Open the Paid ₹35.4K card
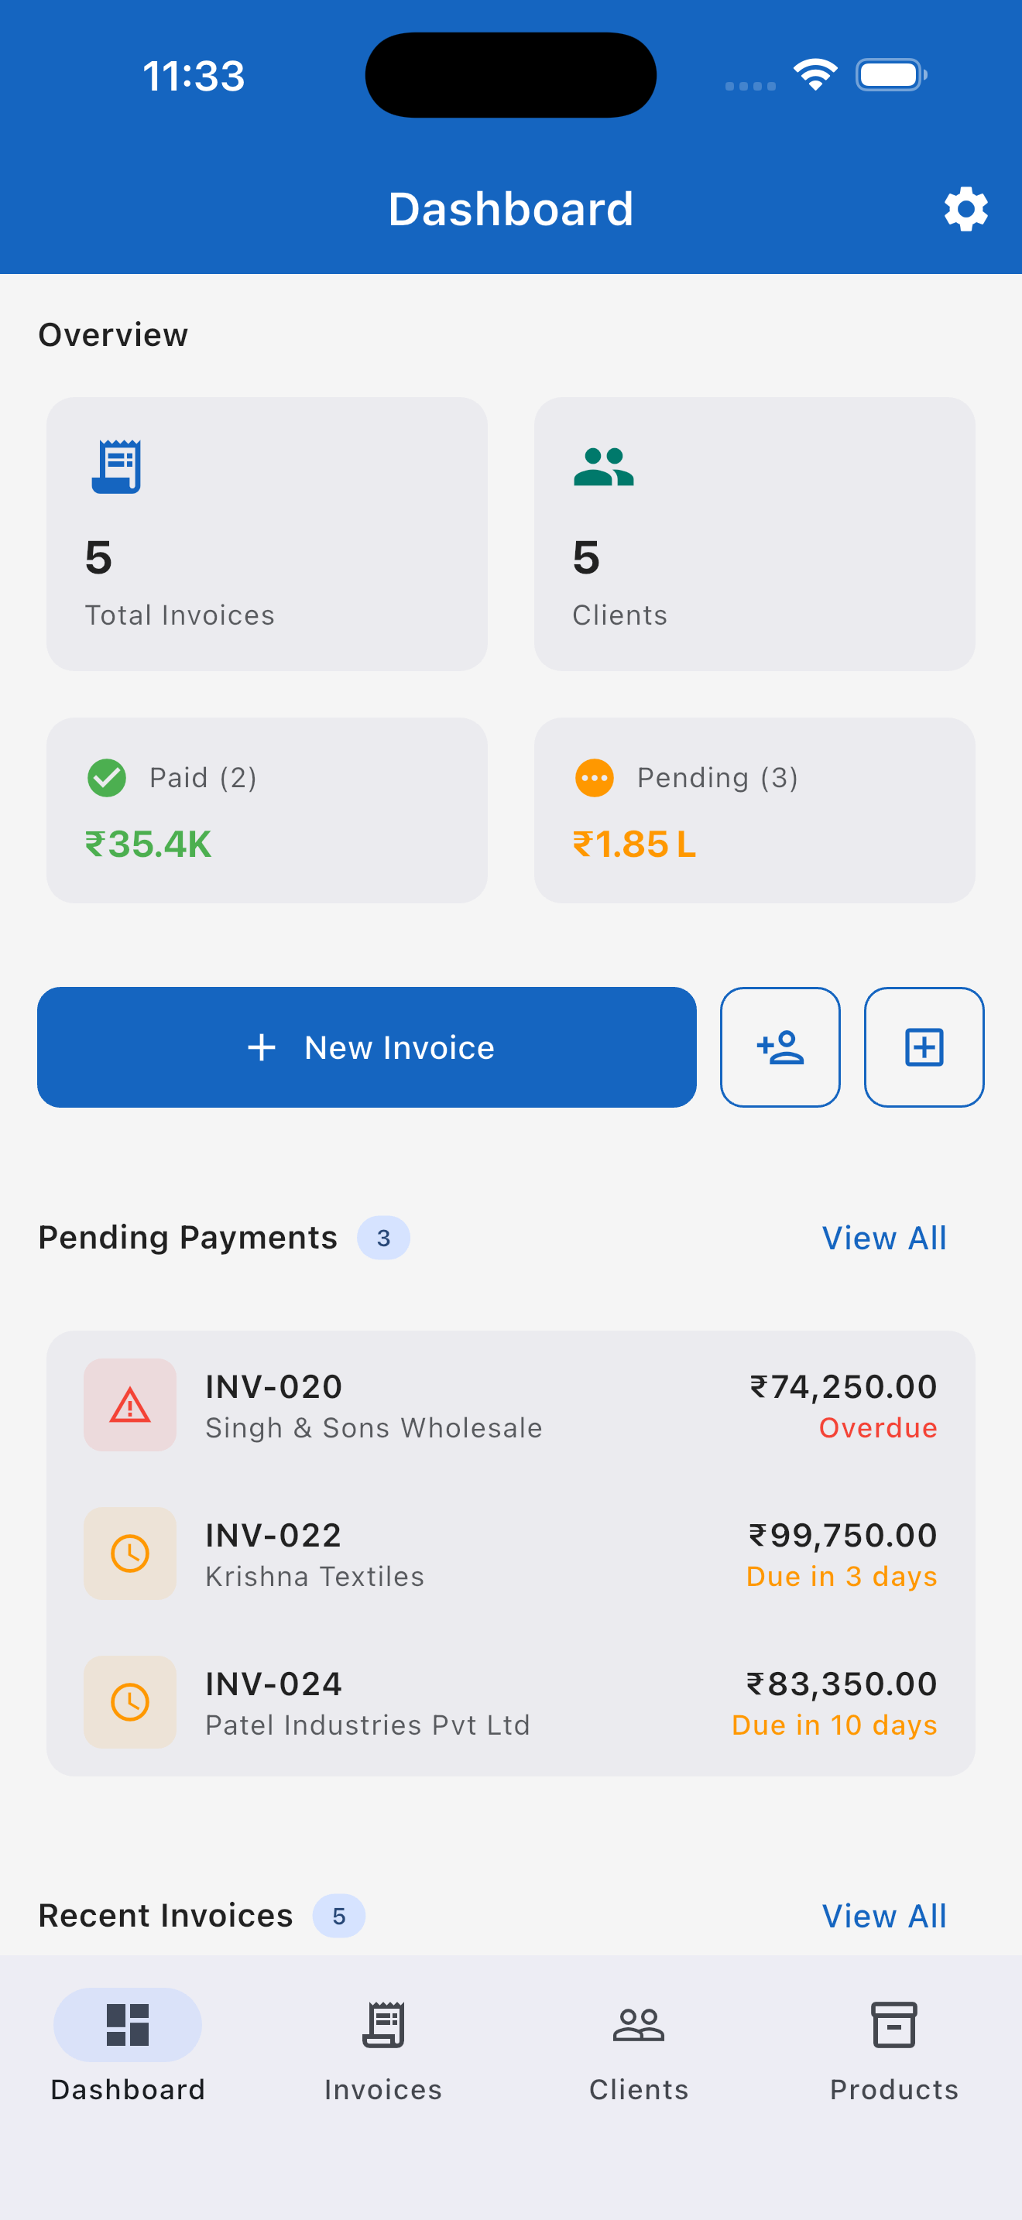This screenshot has width=1022, height=2220. 267,810
